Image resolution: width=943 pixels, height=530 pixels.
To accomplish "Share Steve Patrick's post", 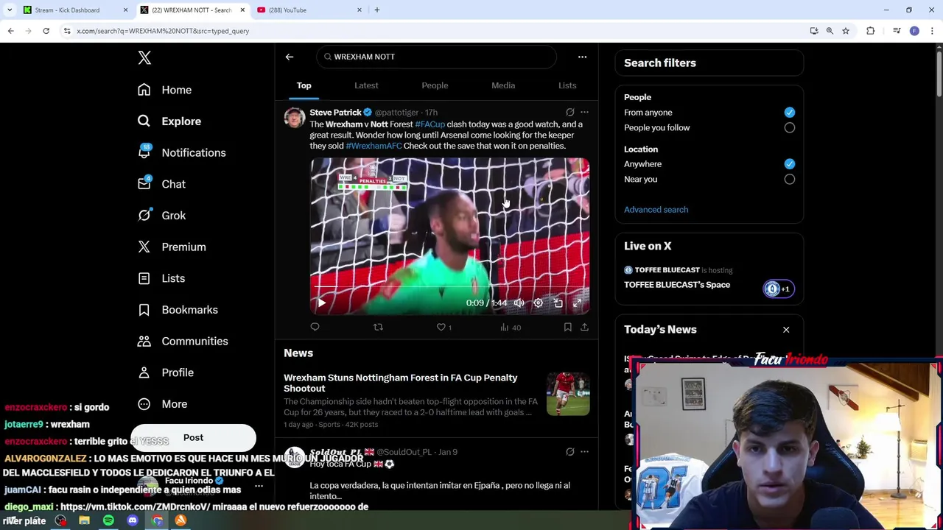I will 584,327.
